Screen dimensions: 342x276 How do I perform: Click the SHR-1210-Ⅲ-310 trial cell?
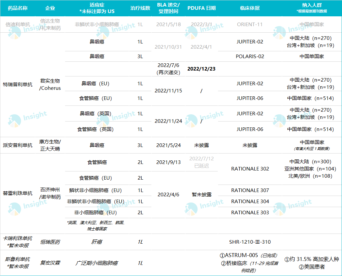250,242
